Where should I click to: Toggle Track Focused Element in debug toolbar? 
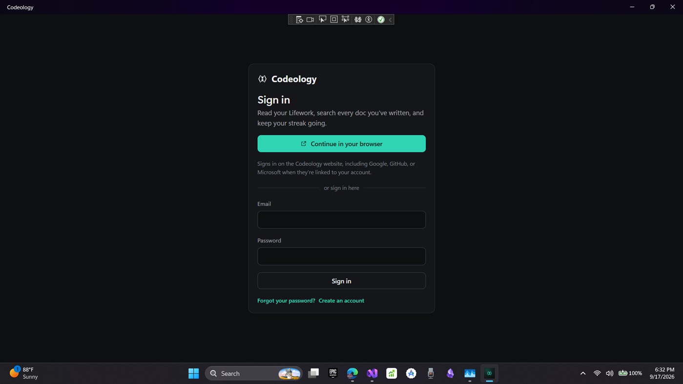click(346, 20)
